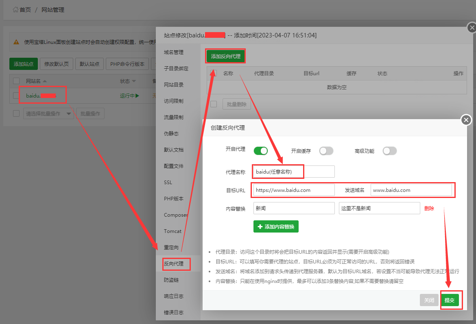Enable the 高级功能 switch
Viewport: 476px width, 324px height.
(389, 151)
